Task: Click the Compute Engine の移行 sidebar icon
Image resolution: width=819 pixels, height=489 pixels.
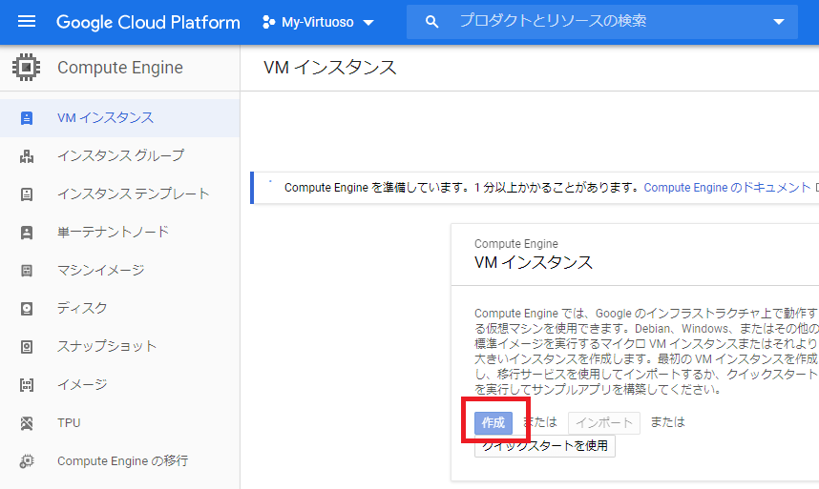Action: [x=26, y=460]
